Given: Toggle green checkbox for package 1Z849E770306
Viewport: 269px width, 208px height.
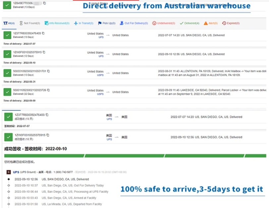Looking at the screenshot, I should pos(7,5).
